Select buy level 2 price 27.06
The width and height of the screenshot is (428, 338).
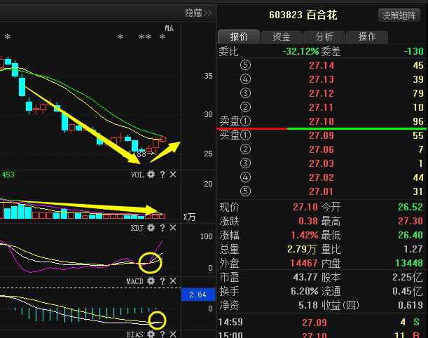[x=322, y=149]
